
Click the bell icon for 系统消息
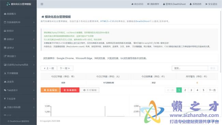(191, 4)
